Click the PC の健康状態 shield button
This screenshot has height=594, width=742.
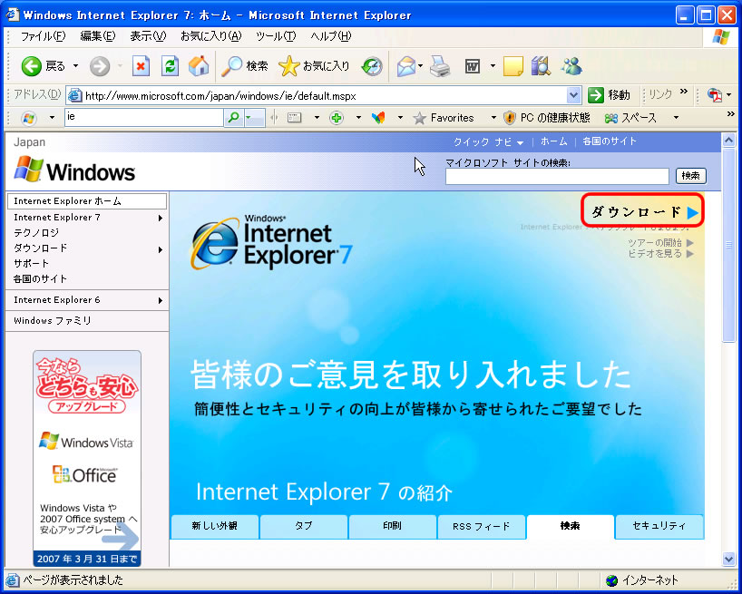[x=547, y=118]
